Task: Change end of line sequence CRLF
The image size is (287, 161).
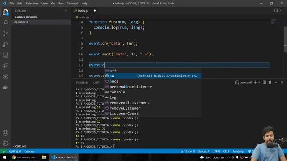Action: tap(226, 151)
